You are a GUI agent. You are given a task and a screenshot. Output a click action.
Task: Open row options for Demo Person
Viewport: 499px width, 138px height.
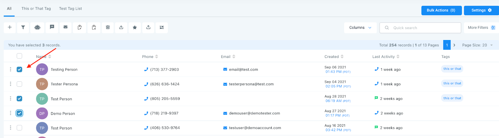(x=10, y=113)
